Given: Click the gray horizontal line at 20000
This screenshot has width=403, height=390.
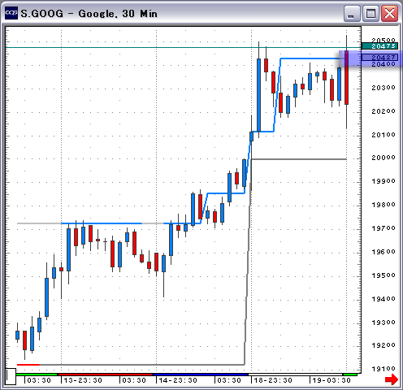Looking at the screenshot, I should point(299,159).
